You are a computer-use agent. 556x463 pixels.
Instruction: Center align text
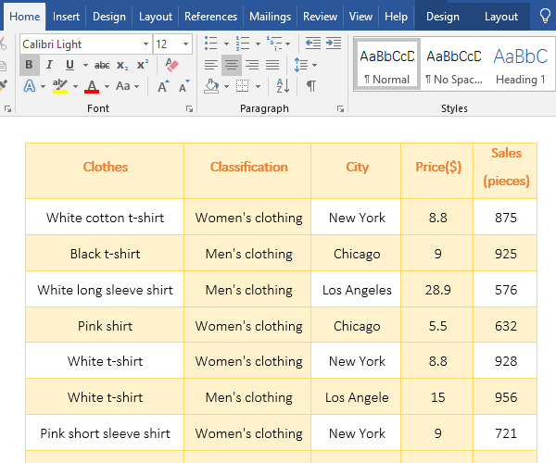[x=232, y=65]
